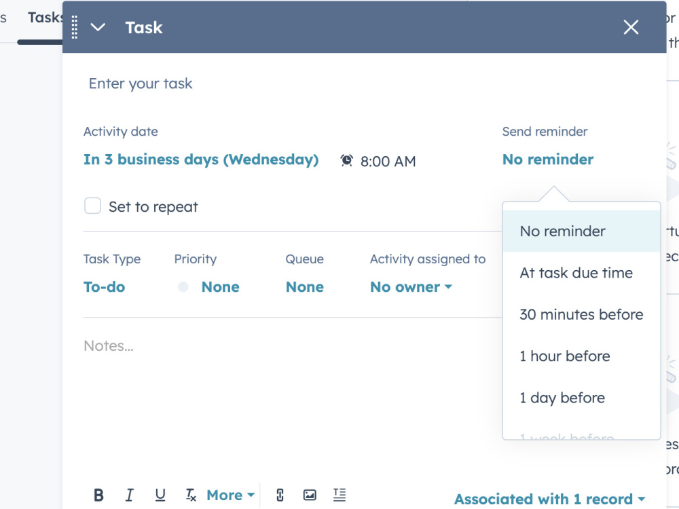679x509 pixels.
Task: Clear text formatting icon
Action: [x=191, y=495]
